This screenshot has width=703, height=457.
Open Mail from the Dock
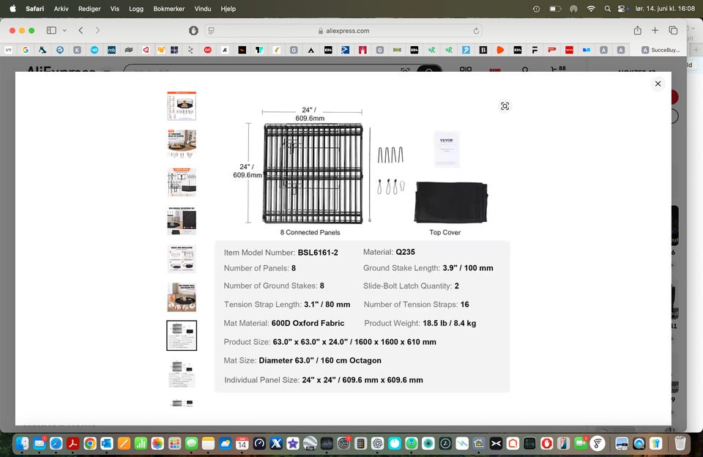[39, 444]
